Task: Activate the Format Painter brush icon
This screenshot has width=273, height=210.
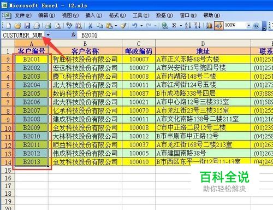Action: click(123, 26)
